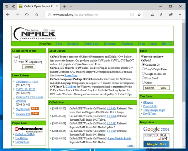Click the CnPack logo banner
This screenshot has width=188, height=151.
(35, 34)
